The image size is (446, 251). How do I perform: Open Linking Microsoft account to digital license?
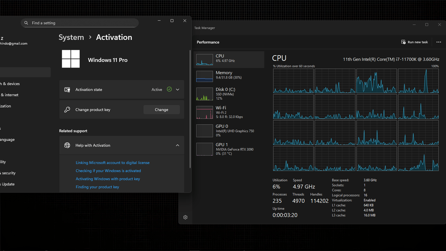tap(112, 162)
